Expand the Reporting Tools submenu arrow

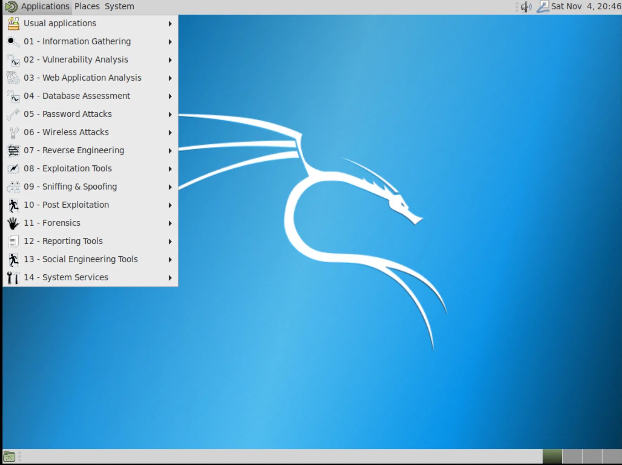coord(170,242)
